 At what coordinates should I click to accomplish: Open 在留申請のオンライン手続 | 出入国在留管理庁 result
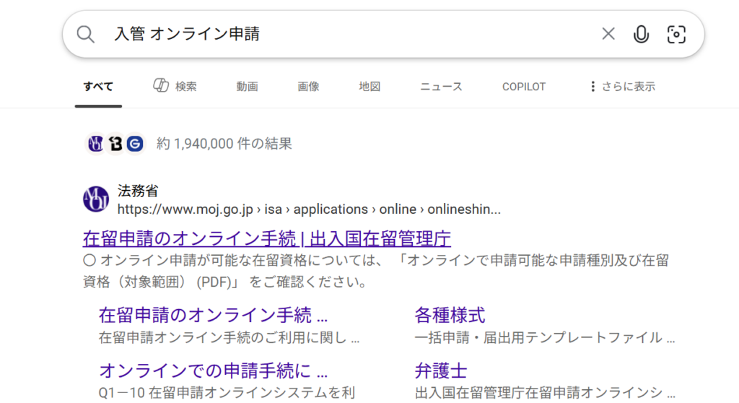(267, 238)
